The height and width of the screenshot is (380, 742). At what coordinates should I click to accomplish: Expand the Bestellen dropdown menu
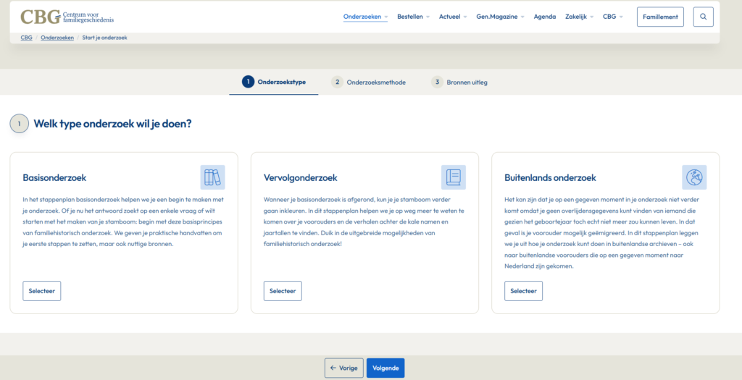click(413, 17)
